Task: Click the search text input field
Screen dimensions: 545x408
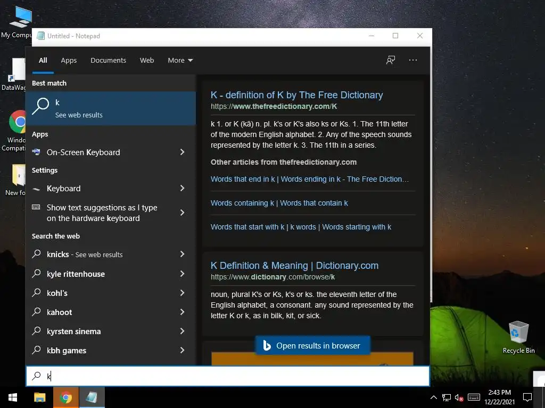Action: [228, 376]
